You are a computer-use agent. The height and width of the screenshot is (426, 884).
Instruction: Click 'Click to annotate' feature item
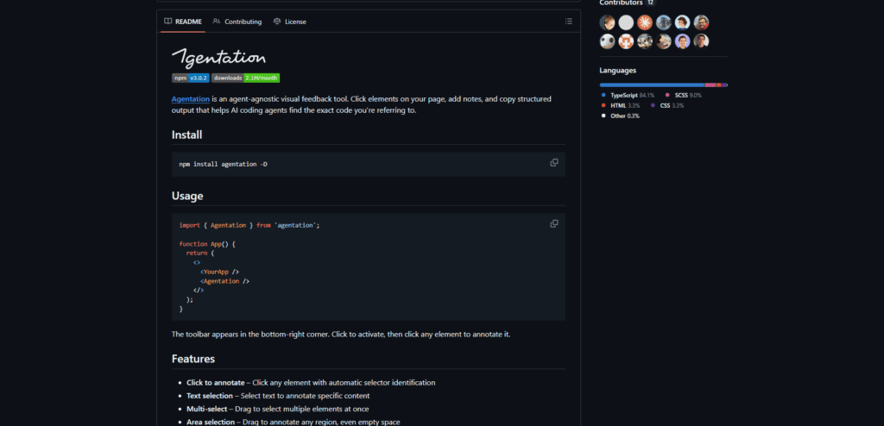coord(311,383)
